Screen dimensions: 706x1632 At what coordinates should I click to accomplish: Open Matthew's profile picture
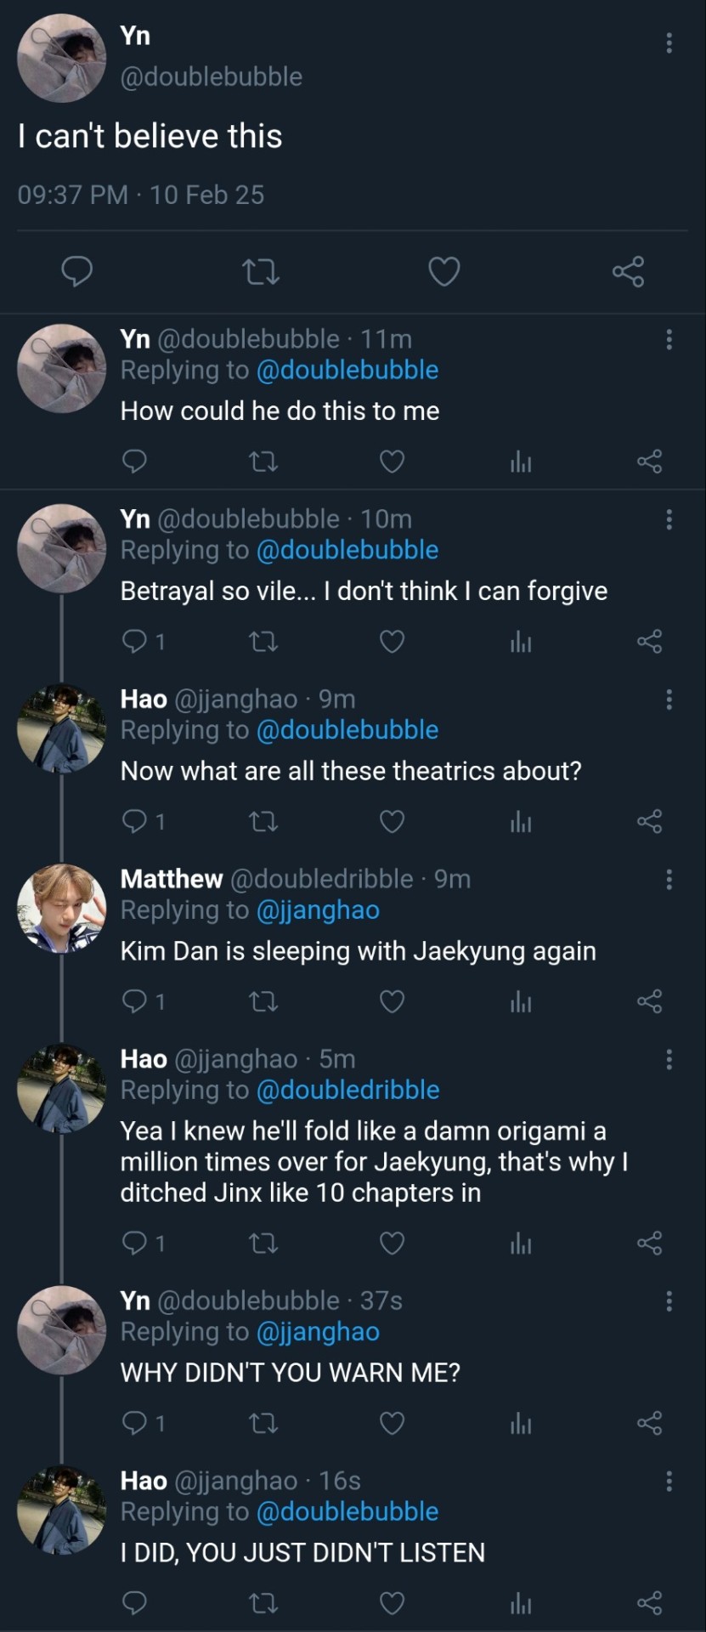62,908
